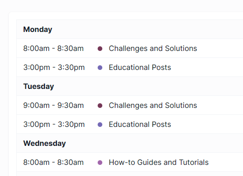The height and width of the screenshot is (176, 243).
Task: Click Monday's Educational Posts label
Action: pyautogui.click(x=140, y=68)
